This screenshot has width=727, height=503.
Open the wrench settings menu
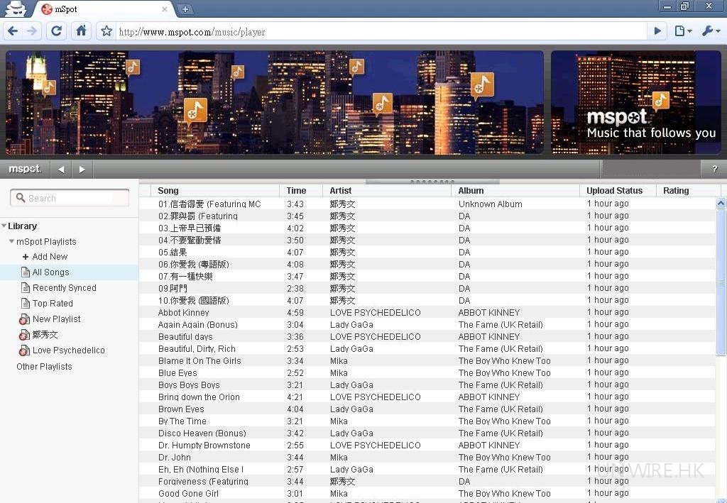[710, 31]
